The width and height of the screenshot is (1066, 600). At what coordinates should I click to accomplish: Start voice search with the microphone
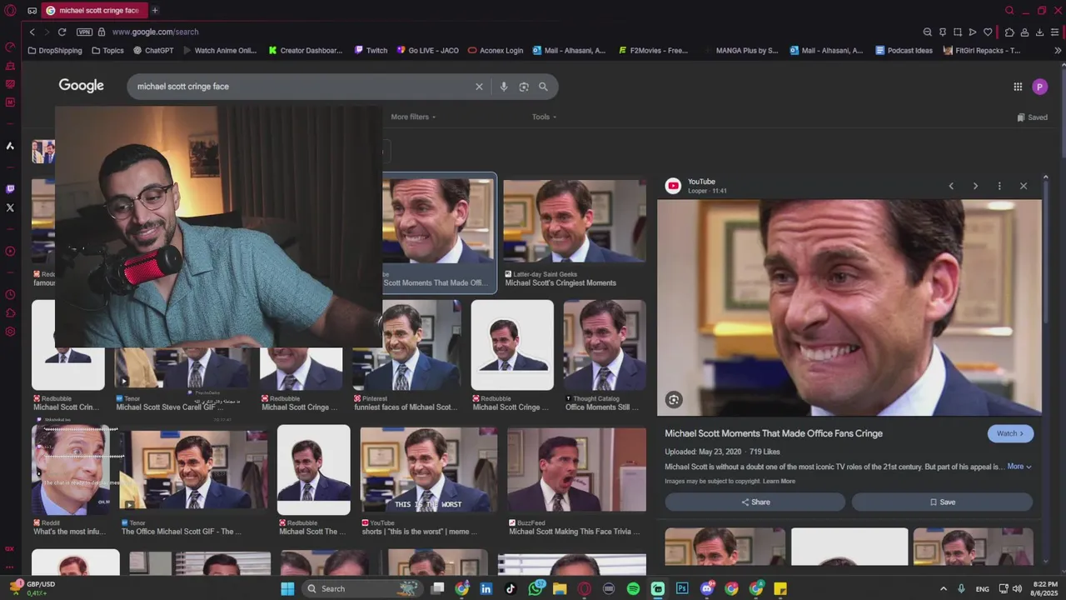pos(503,87)
